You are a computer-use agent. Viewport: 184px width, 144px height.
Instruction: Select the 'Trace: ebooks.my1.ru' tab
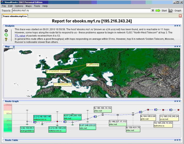15,16
